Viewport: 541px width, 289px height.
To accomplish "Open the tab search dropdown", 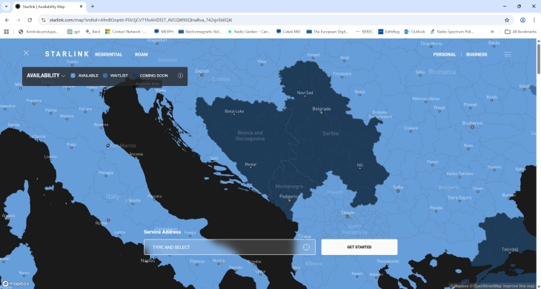I will tap(6, 6).
